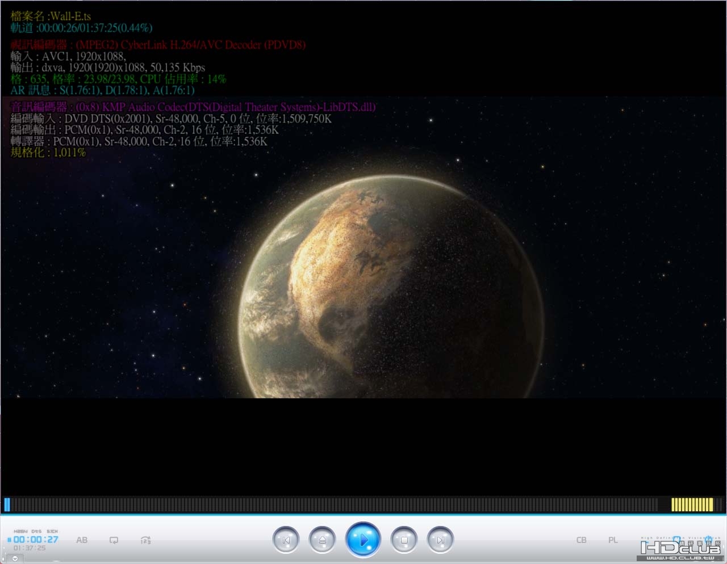This screenshot has width=727, height=564.
Task: Click the Stop playback button
Action: pyautogui.click(x=404, y=540)
